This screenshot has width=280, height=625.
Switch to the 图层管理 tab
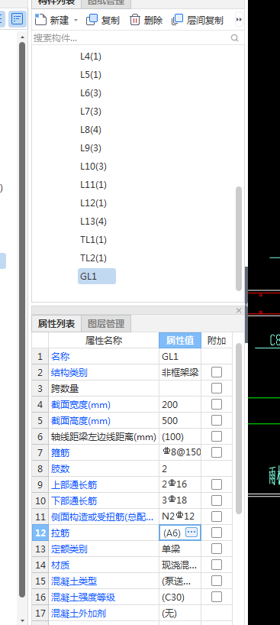(106, 323)
